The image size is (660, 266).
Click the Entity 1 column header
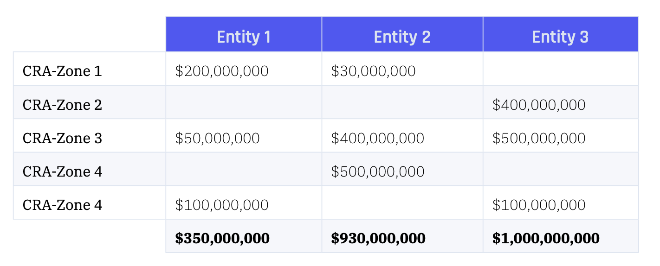coord(244,34)
